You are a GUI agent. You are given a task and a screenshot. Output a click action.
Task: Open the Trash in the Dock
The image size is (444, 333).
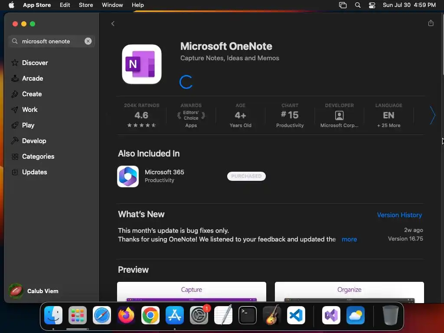point(391,315)
